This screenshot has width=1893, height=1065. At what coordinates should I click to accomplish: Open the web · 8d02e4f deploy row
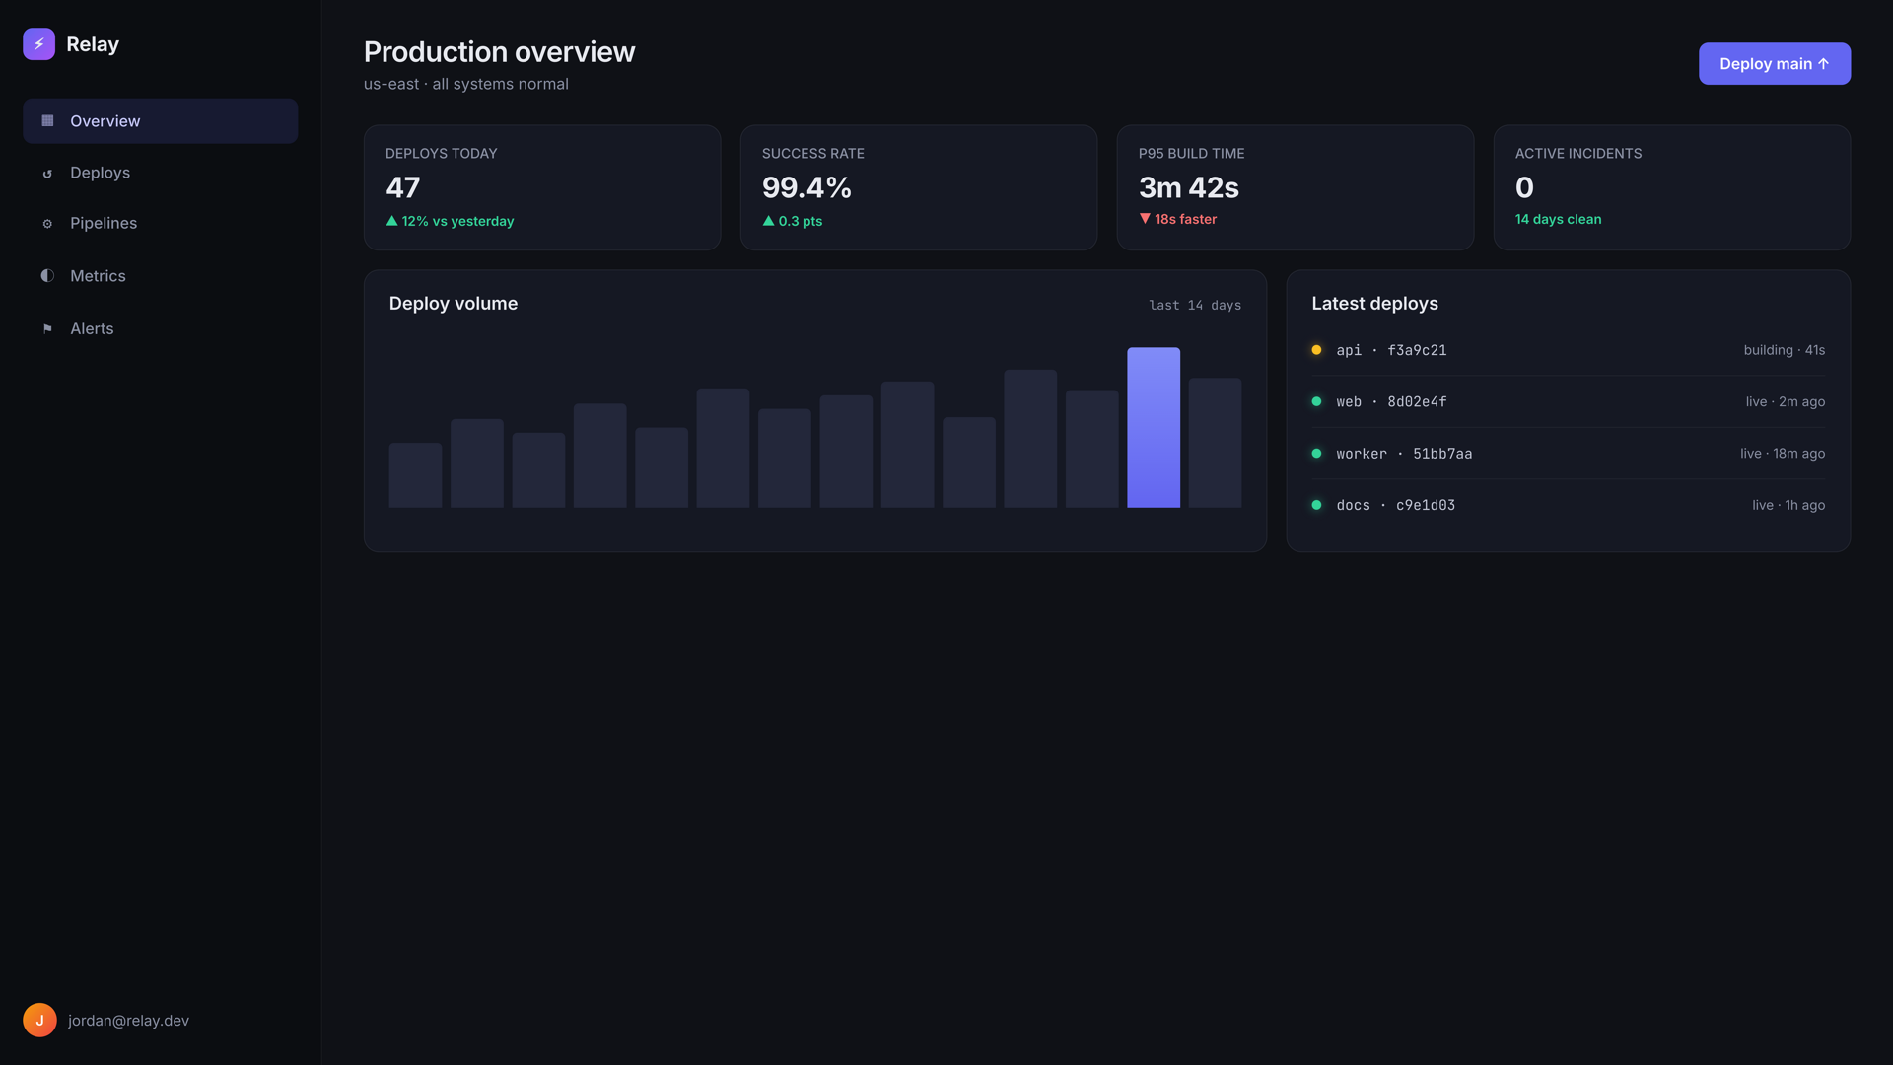click(x=1568, y=401)
